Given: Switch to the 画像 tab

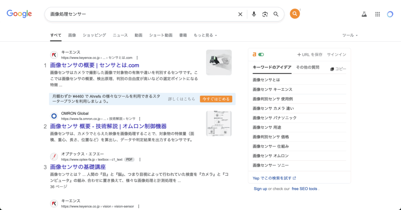Looking at the screenshot, I should [x=72, y=35].
